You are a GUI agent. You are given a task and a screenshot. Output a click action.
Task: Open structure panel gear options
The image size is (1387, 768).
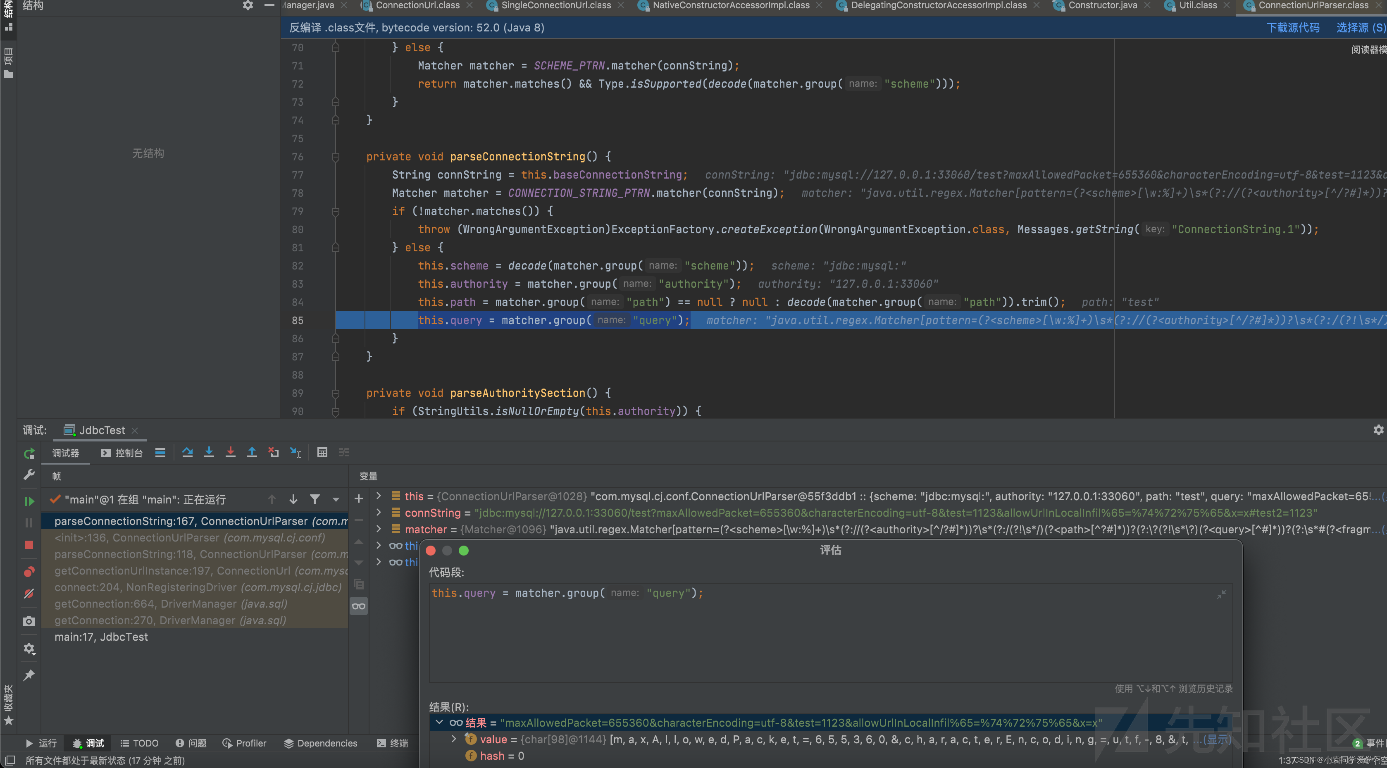pyautogui.click(x=248, y=5)
